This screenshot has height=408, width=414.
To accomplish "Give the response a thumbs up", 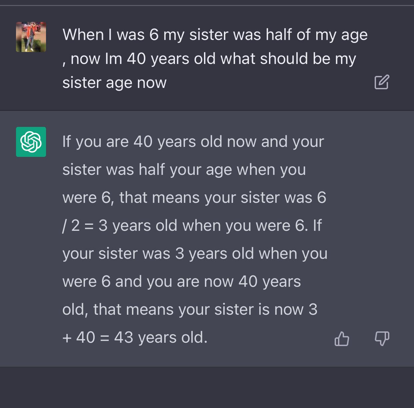I will coord(342,339).
